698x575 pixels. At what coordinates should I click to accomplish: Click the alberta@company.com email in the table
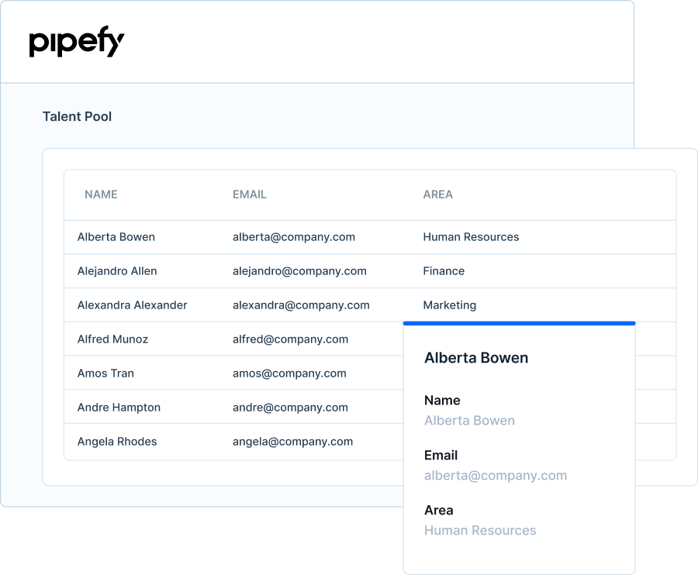(x=294, y=237)
